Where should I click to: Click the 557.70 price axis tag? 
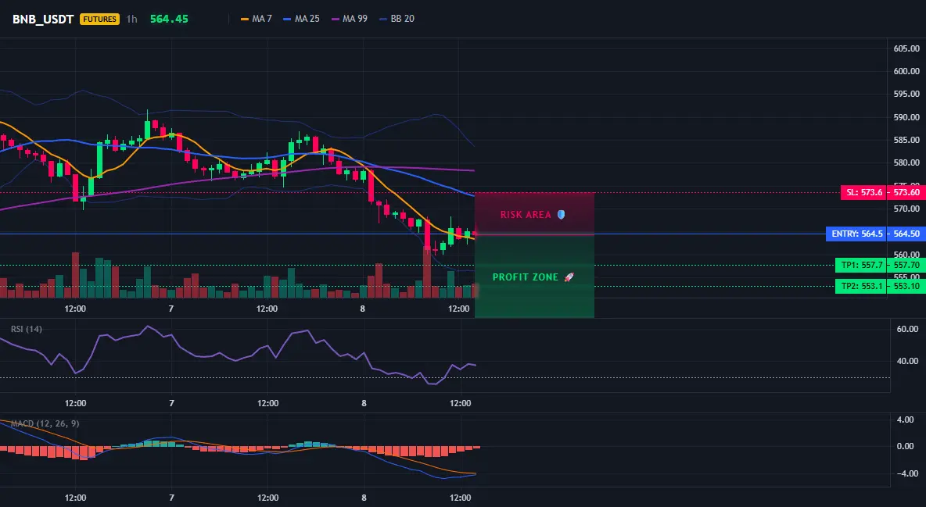[x=906, y=265]
